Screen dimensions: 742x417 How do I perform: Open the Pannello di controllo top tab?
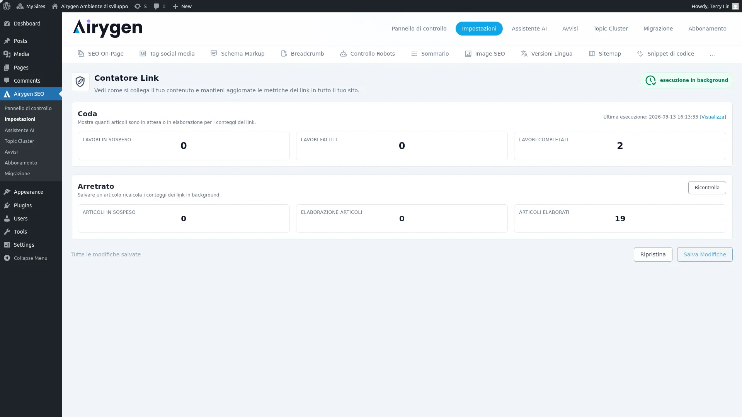tap(419, 29)
